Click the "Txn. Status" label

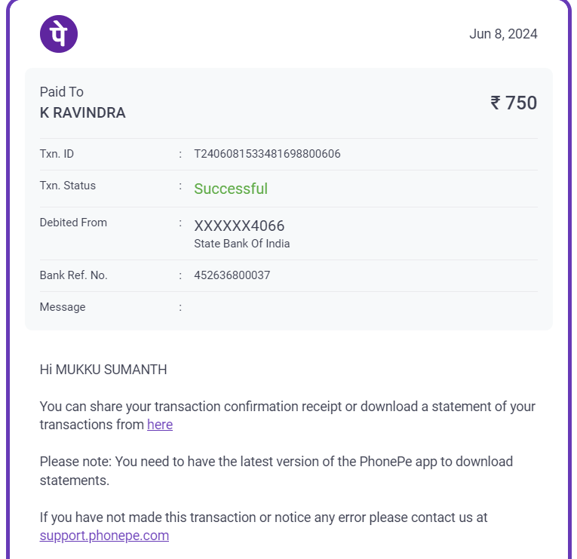coord(68,186)
